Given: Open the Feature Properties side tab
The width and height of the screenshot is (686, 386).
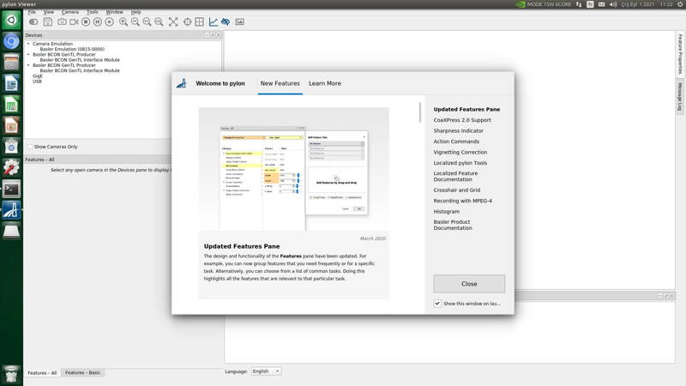Looking at the screenshot, I should tap(680, 54).
